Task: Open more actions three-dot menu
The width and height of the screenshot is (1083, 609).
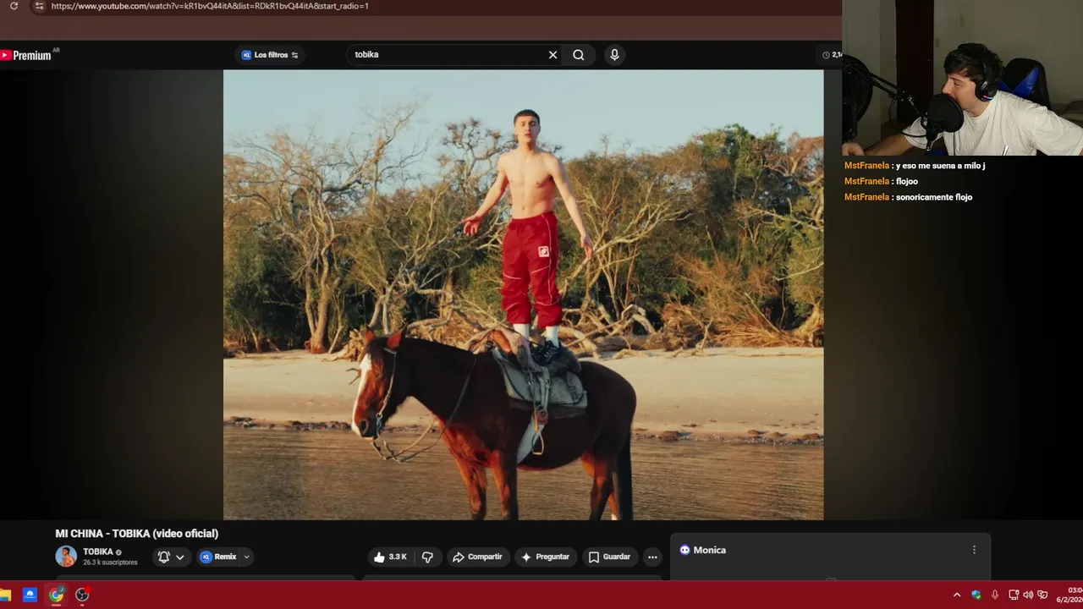Action: click(x=652, y=557)
